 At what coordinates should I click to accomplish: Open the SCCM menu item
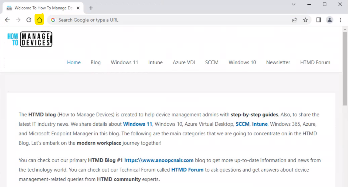click(212, 62)
